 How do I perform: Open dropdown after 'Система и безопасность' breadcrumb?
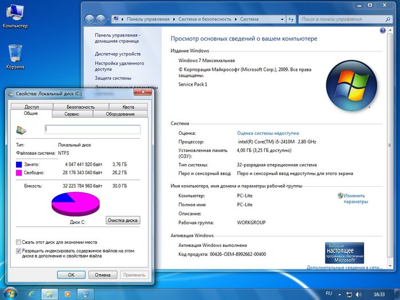click(x=235, y=19)
